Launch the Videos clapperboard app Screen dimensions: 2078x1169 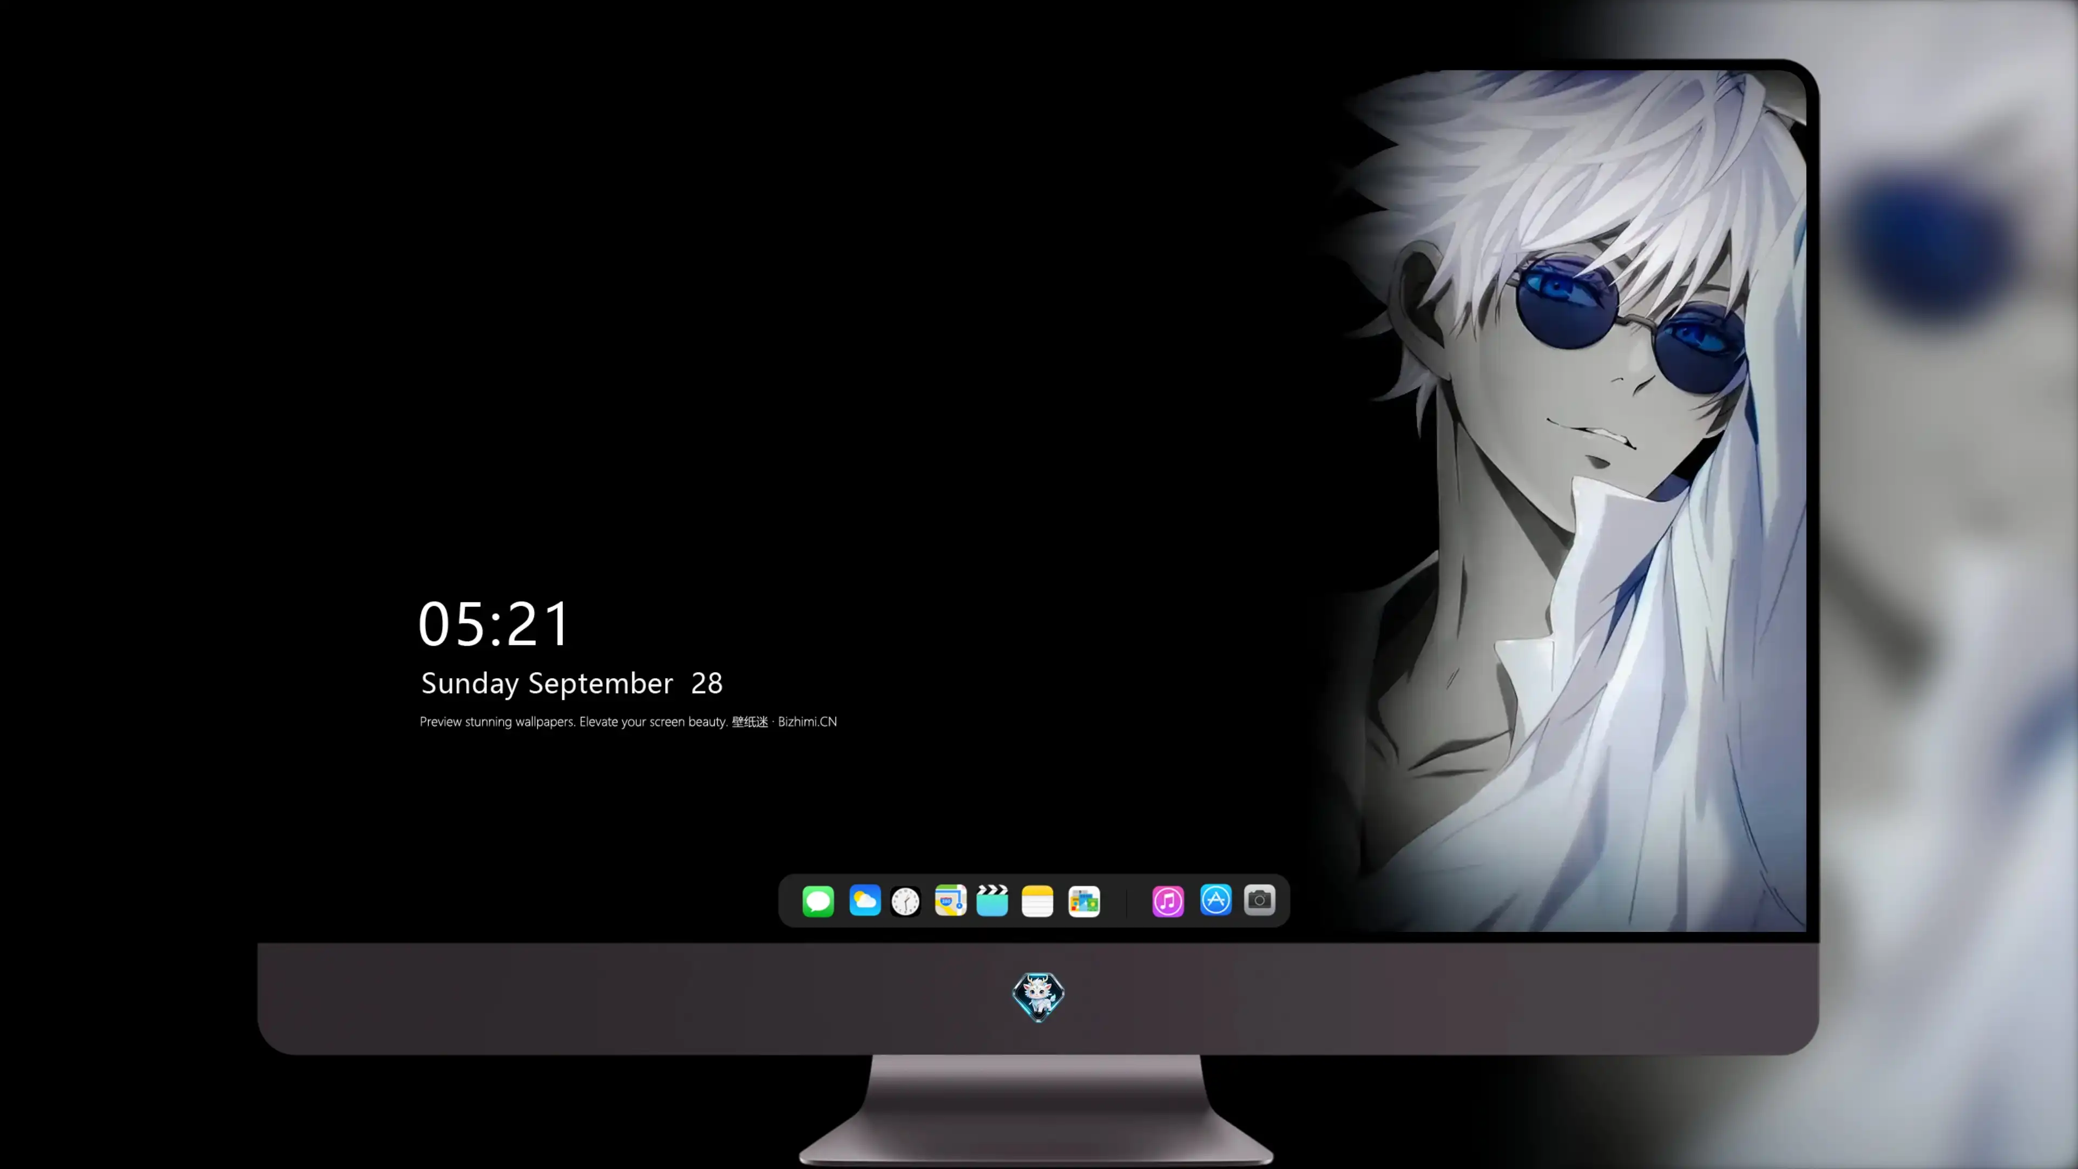coord(992,901)
